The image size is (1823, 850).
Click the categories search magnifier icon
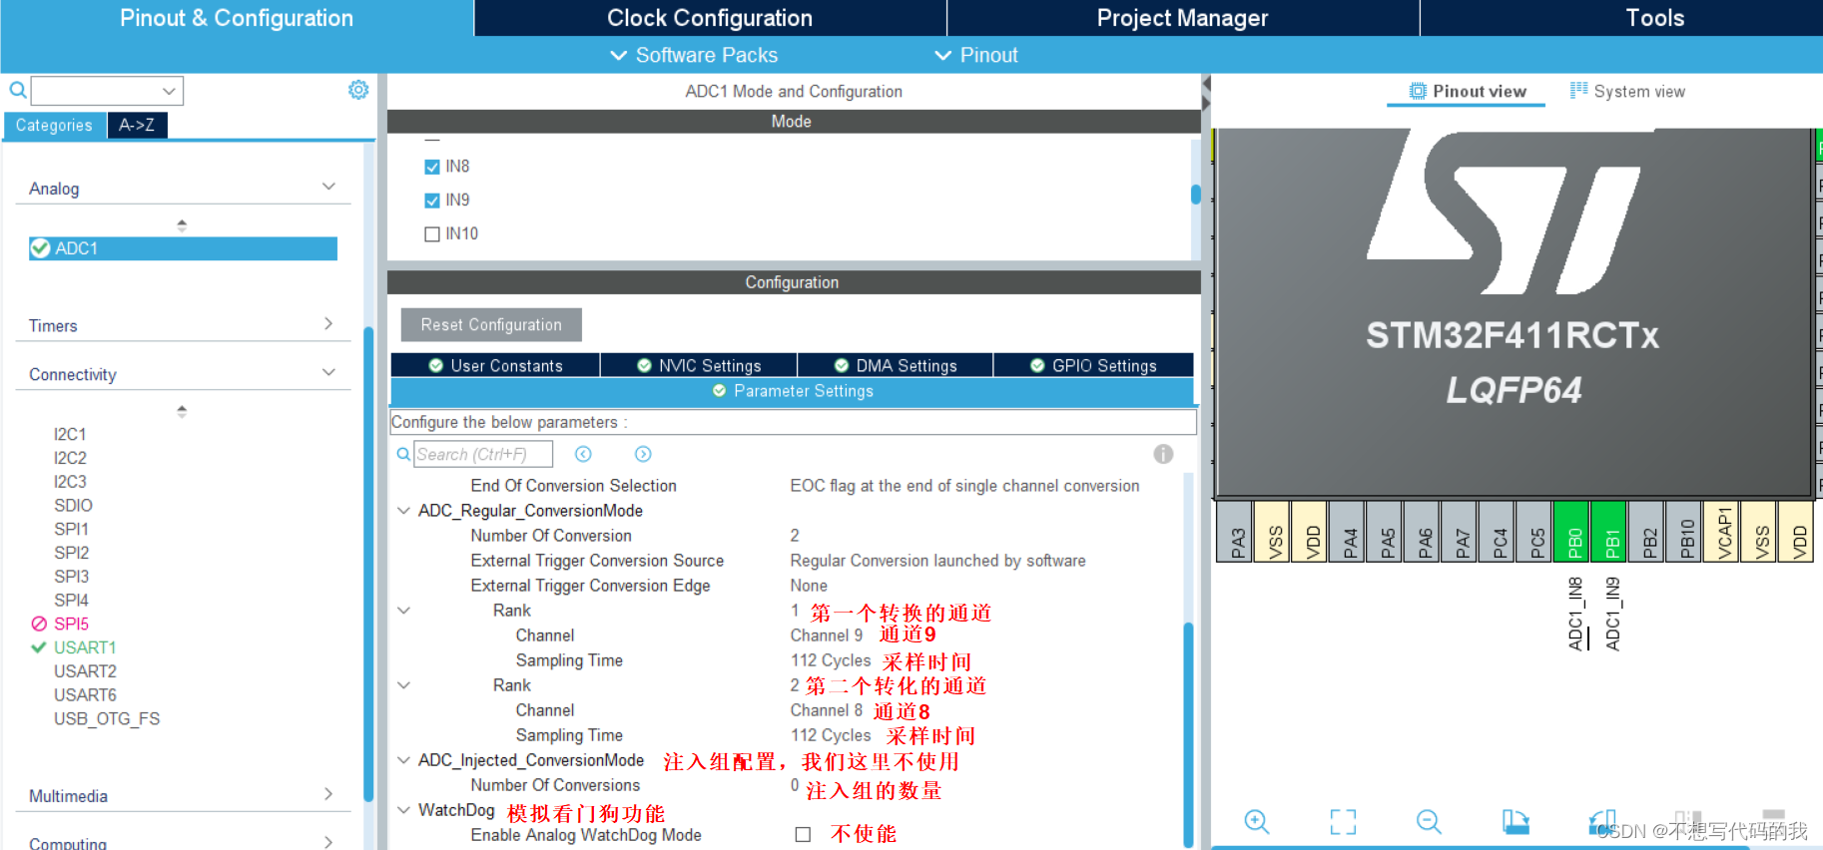(18, 90)
